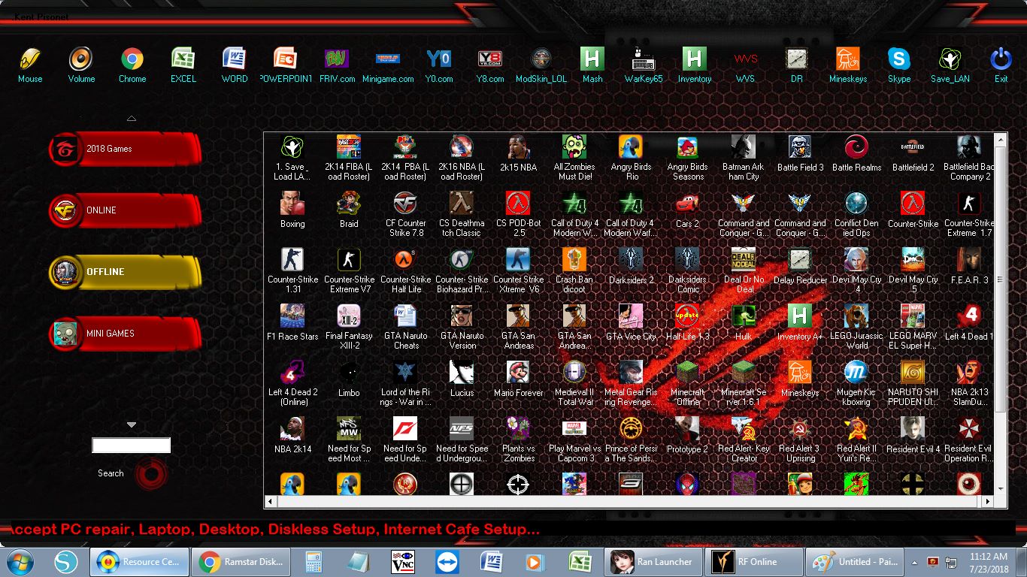Launch the POWERPOINT shortcut

click(x=286, y=65)
